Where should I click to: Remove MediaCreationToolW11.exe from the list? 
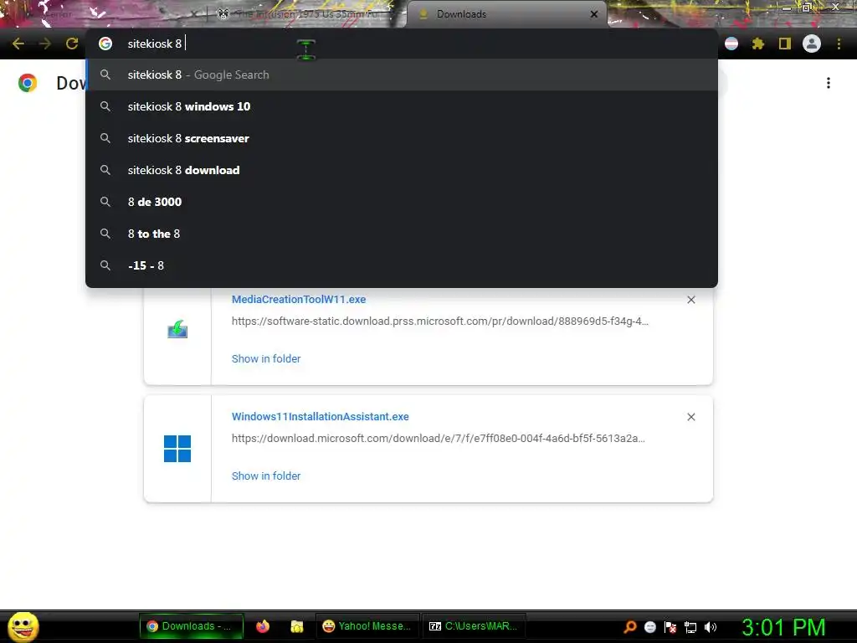click(x=691, y=300)
